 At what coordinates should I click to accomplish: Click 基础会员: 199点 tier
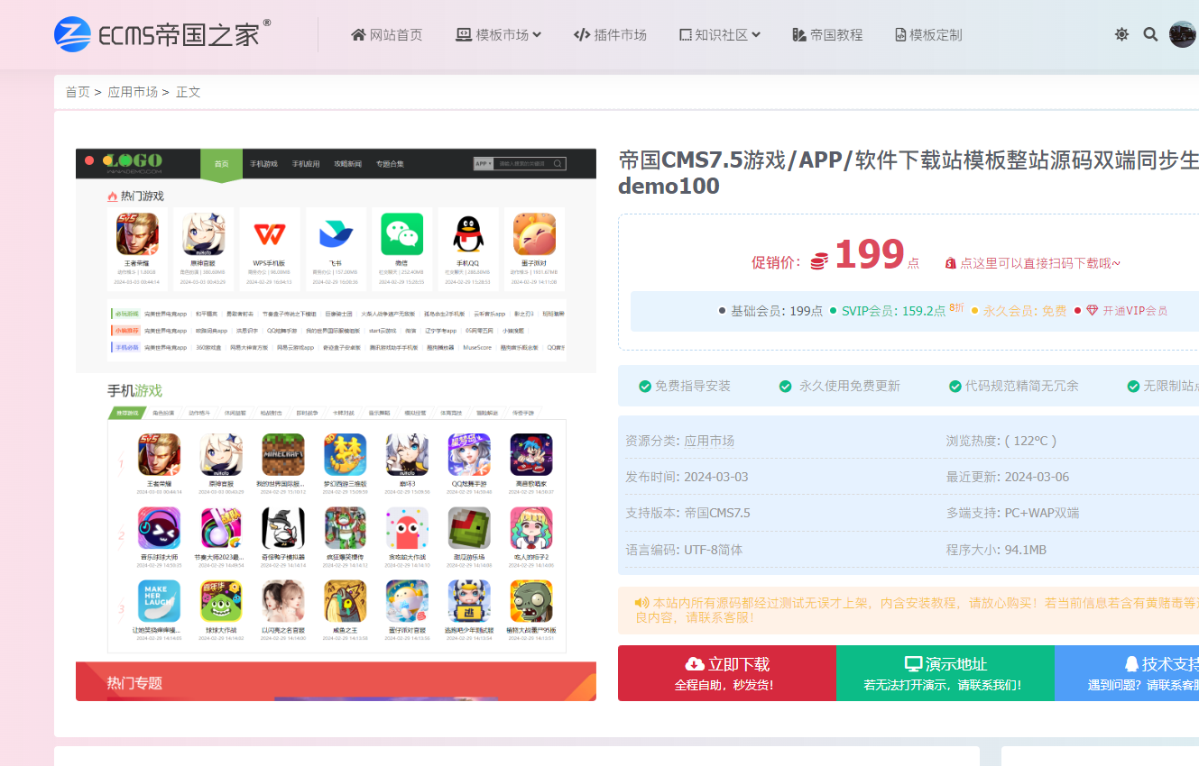tap(770, 311)
